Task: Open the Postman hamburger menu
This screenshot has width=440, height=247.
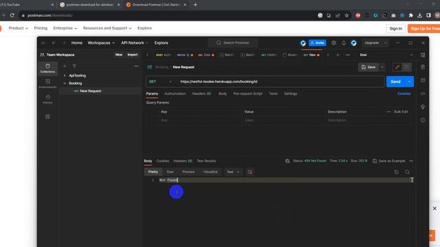Action: (x=43, y=43)
